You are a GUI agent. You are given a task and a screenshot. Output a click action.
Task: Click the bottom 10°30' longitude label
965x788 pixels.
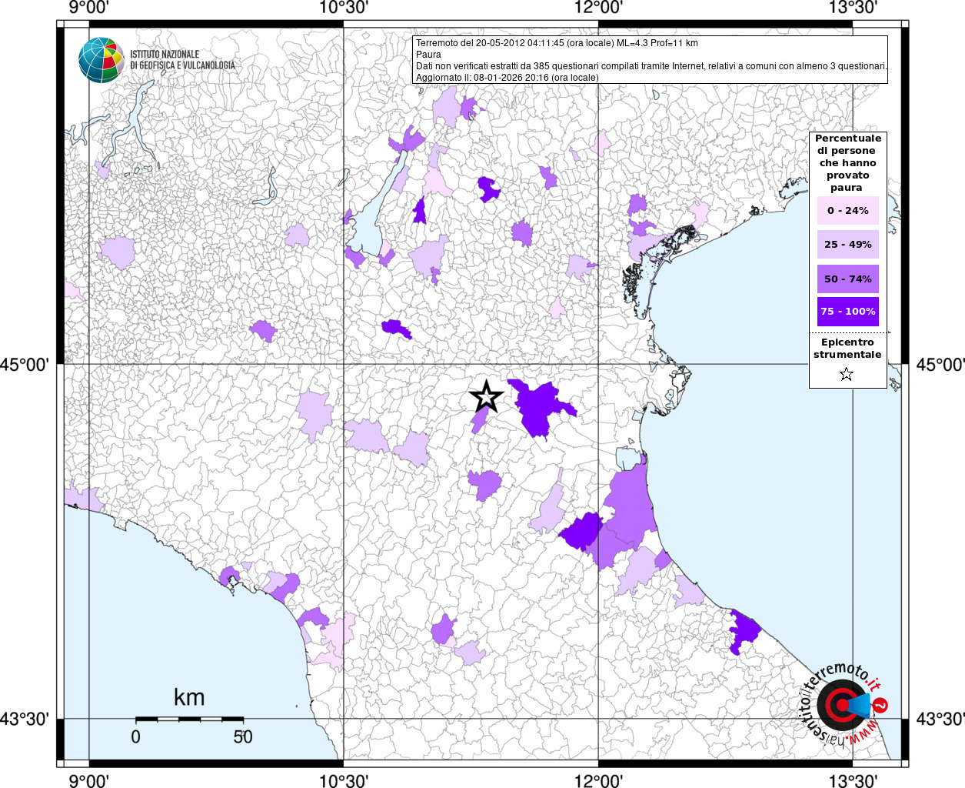(344, 780)
